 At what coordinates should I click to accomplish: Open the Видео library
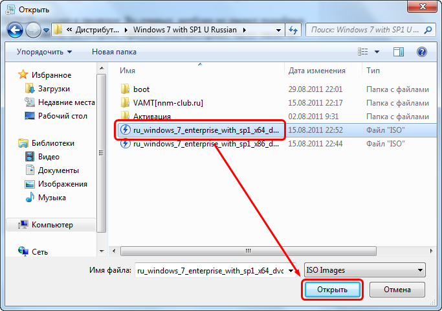point(49,157)
